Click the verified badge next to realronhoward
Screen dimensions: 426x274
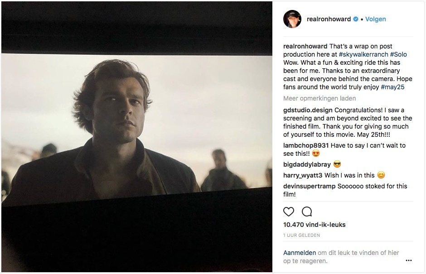point(356,19)
